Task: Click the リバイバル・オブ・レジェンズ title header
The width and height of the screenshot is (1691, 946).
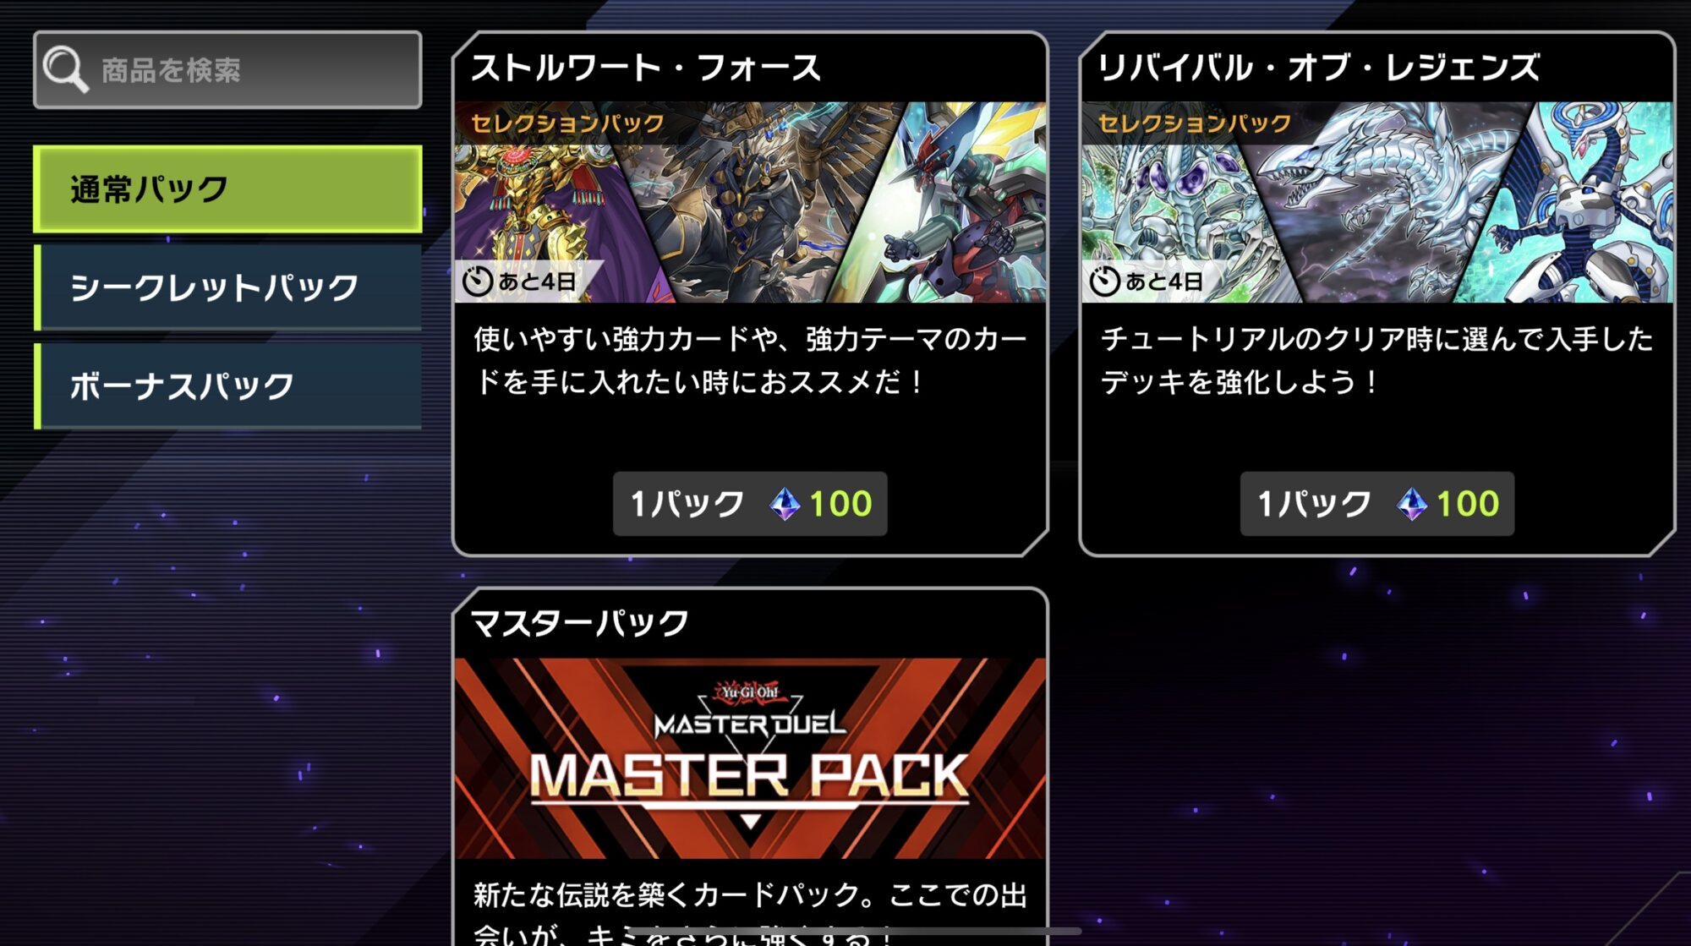Action: pos(1319,68)
